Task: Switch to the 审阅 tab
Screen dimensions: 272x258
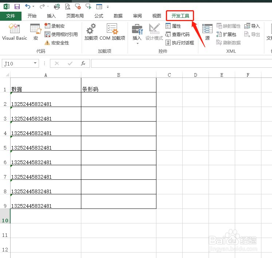Action: pyautogui.click(x=137, y=16)
